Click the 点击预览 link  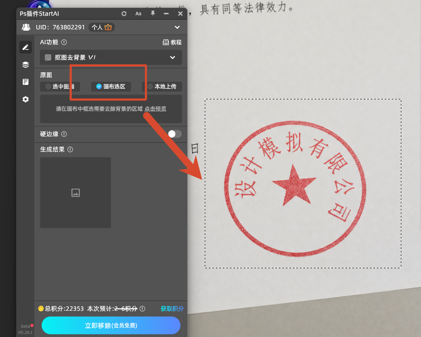tap(155, 109)
